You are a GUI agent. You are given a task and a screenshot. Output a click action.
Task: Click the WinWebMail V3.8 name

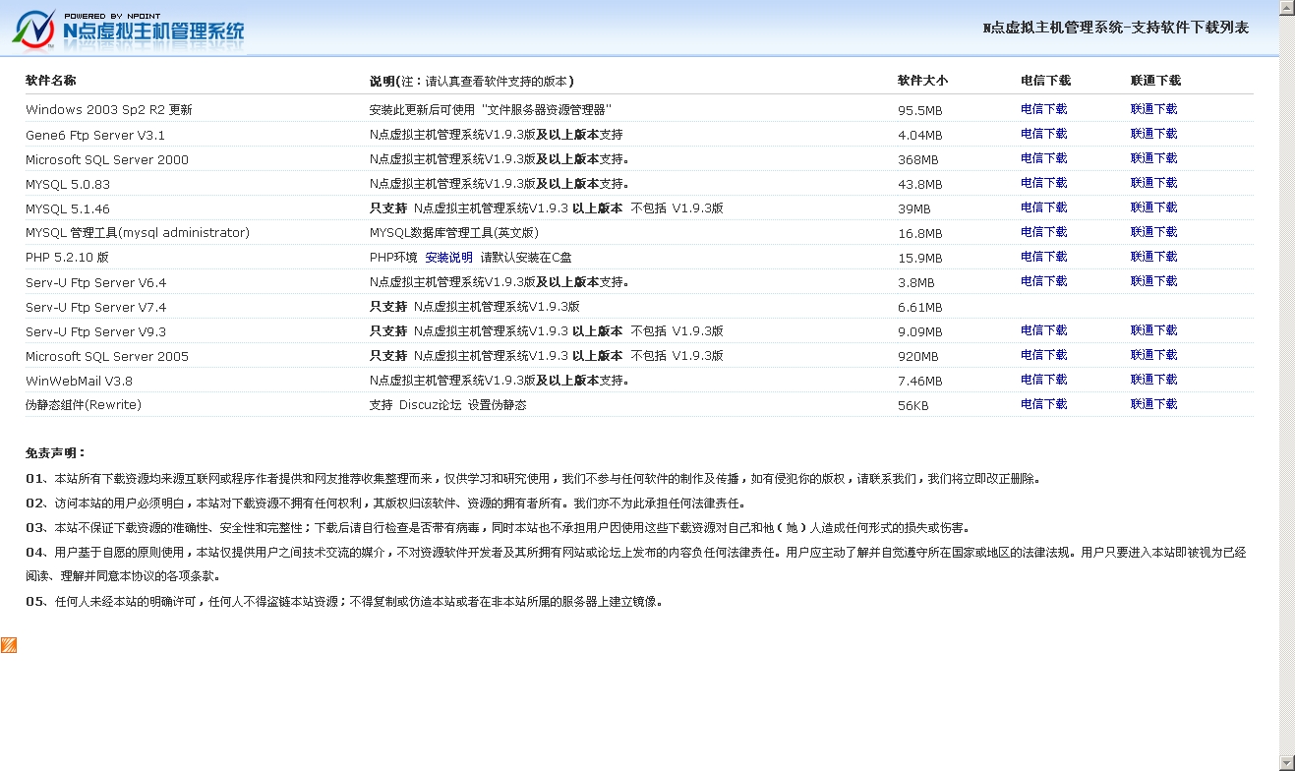click(79, 381)
